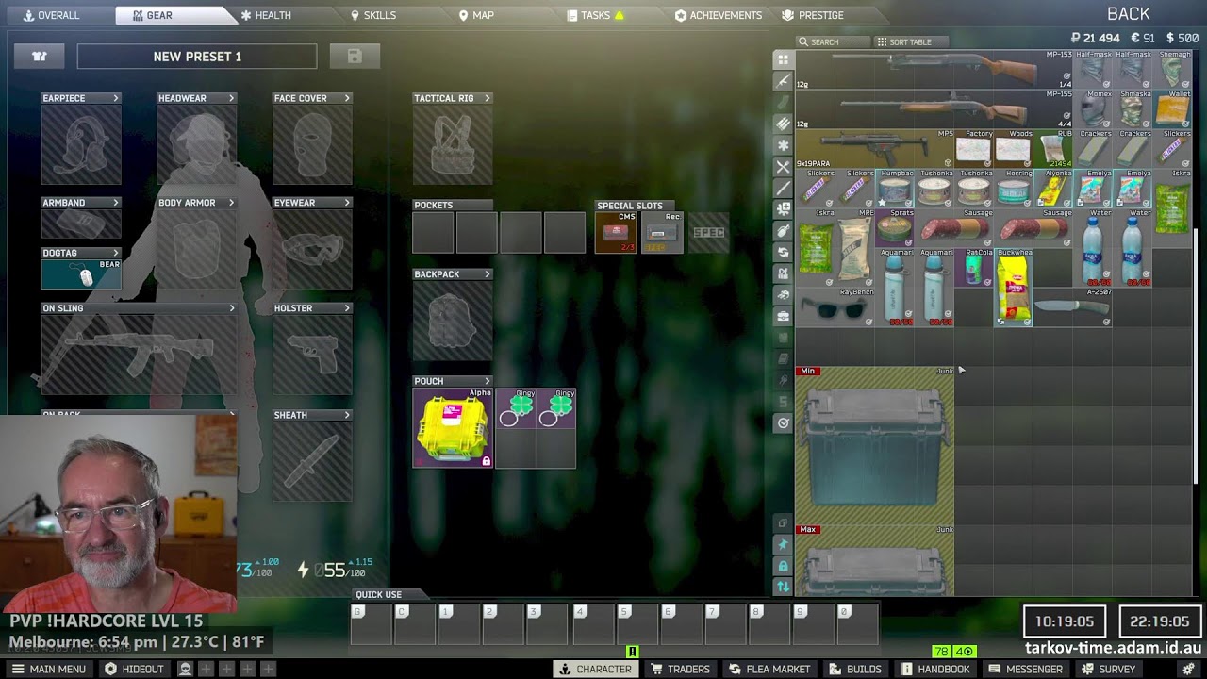Image resolution: width=1207 pixels, height=679 pixels.
Task: Select the RUB cash stack
Action: click(1053, 149)
